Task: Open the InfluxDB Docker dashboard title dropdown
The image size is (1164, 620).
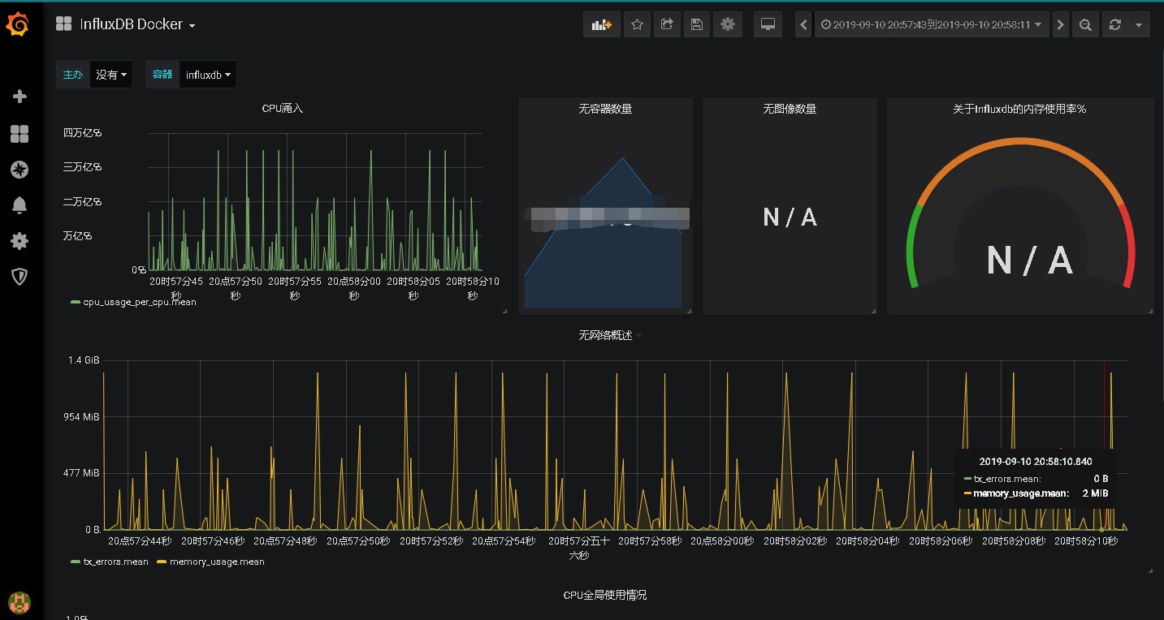Action: (137, 24)
